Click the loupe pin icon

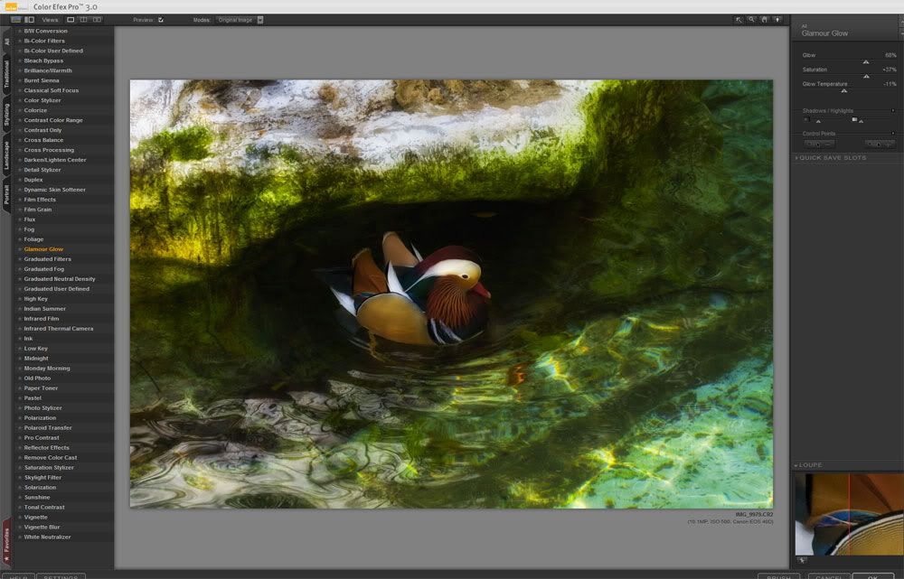tap(802, 560)
